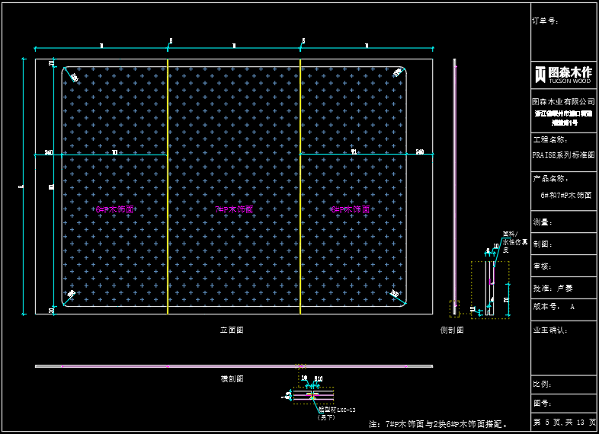The width and height of the screenshot is (599, 434).
Task: Select the right 6#P木饰面 panel label
Action: click(351, 209)
